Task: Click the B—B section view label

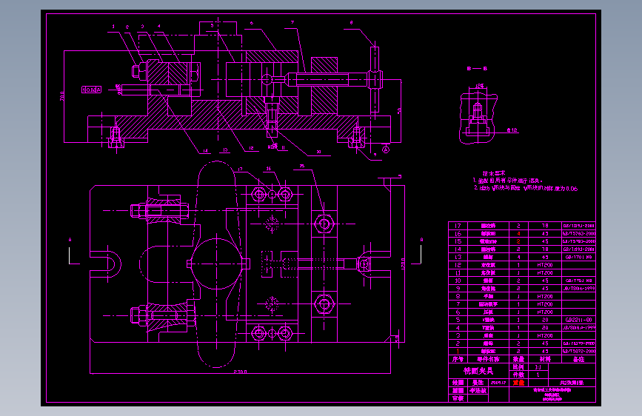Action: pos(477,68)
